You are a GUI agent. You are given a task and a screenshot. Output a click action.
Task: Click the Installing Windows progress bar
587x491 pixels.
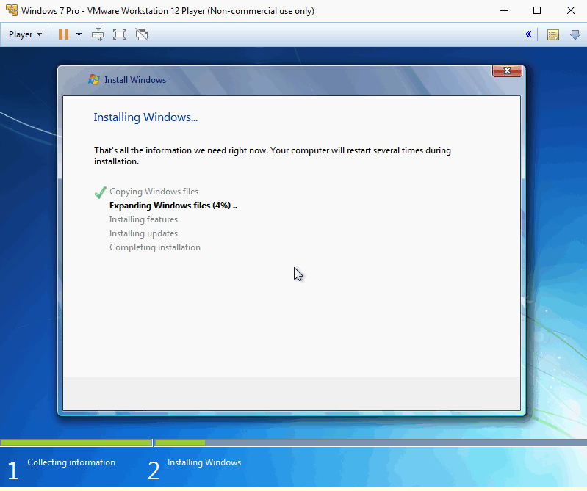pyautogui.click(x=370, y=443)
